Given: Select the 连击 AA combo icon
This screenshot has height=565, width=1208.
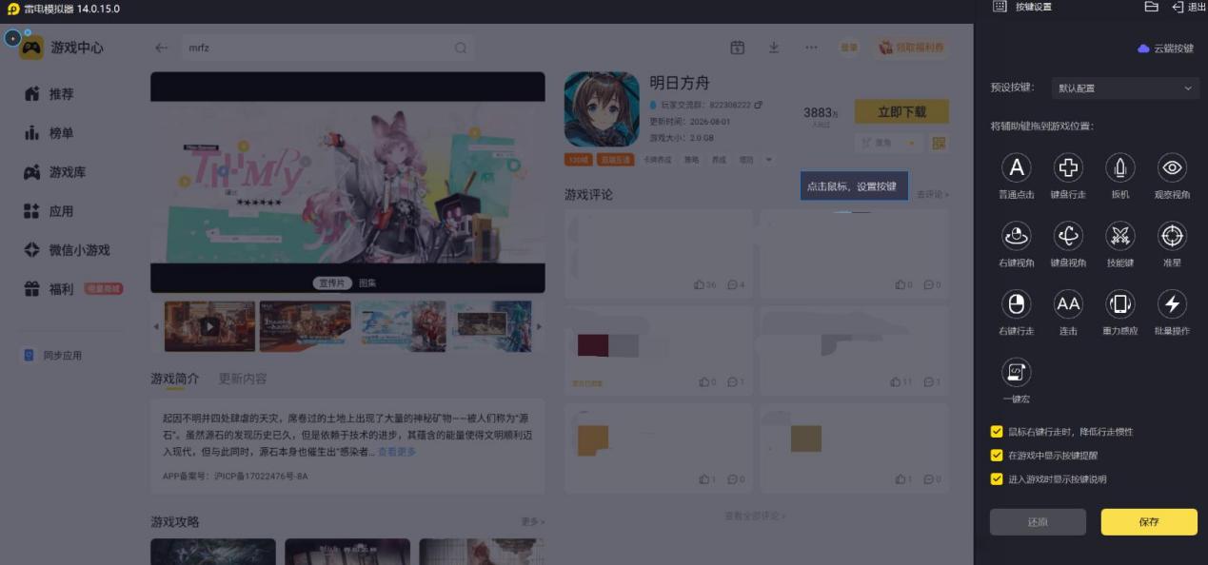Looking at the screenshot, I should tap(1068, 303).
